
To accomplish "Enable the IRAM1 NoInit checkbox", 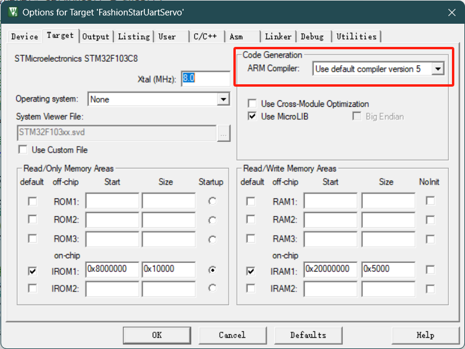I will [x=430, y=270].
